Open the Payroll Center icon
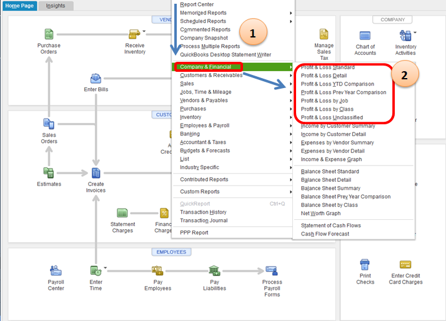 coord(56,270)
